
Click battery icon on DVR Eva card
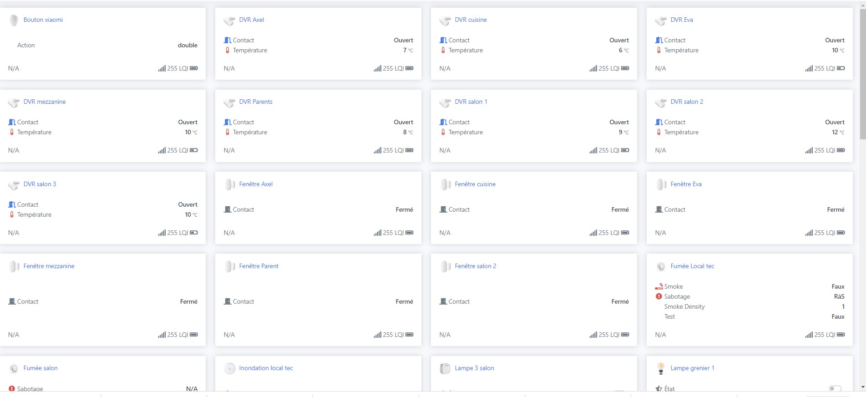tap(841, 68)
